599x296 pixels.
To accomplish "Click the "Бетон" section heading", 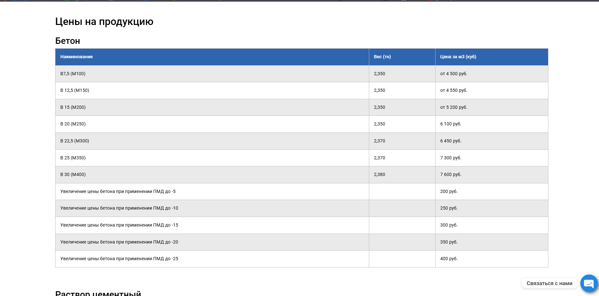I will coord(68,41).
